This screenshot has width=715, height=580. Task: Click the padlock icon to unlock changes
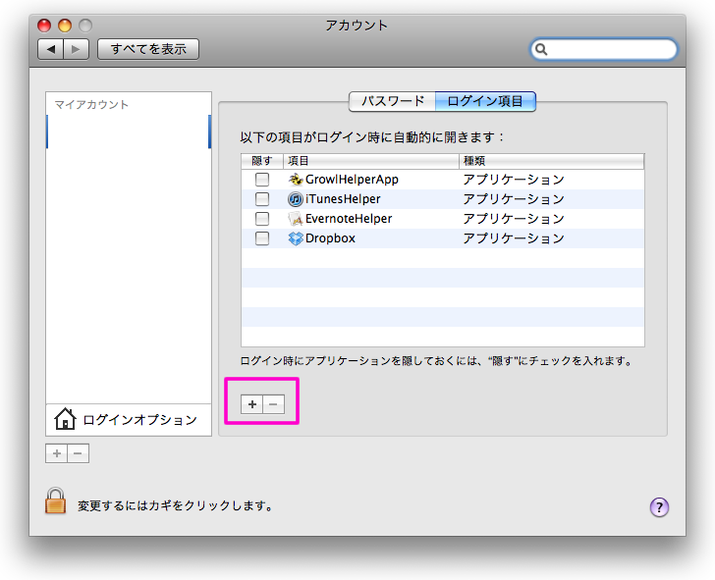(55, 501)
